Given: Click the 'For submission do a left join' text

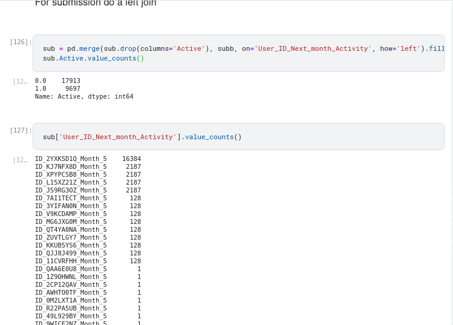Looking at the screenshot, I should 96,4.
